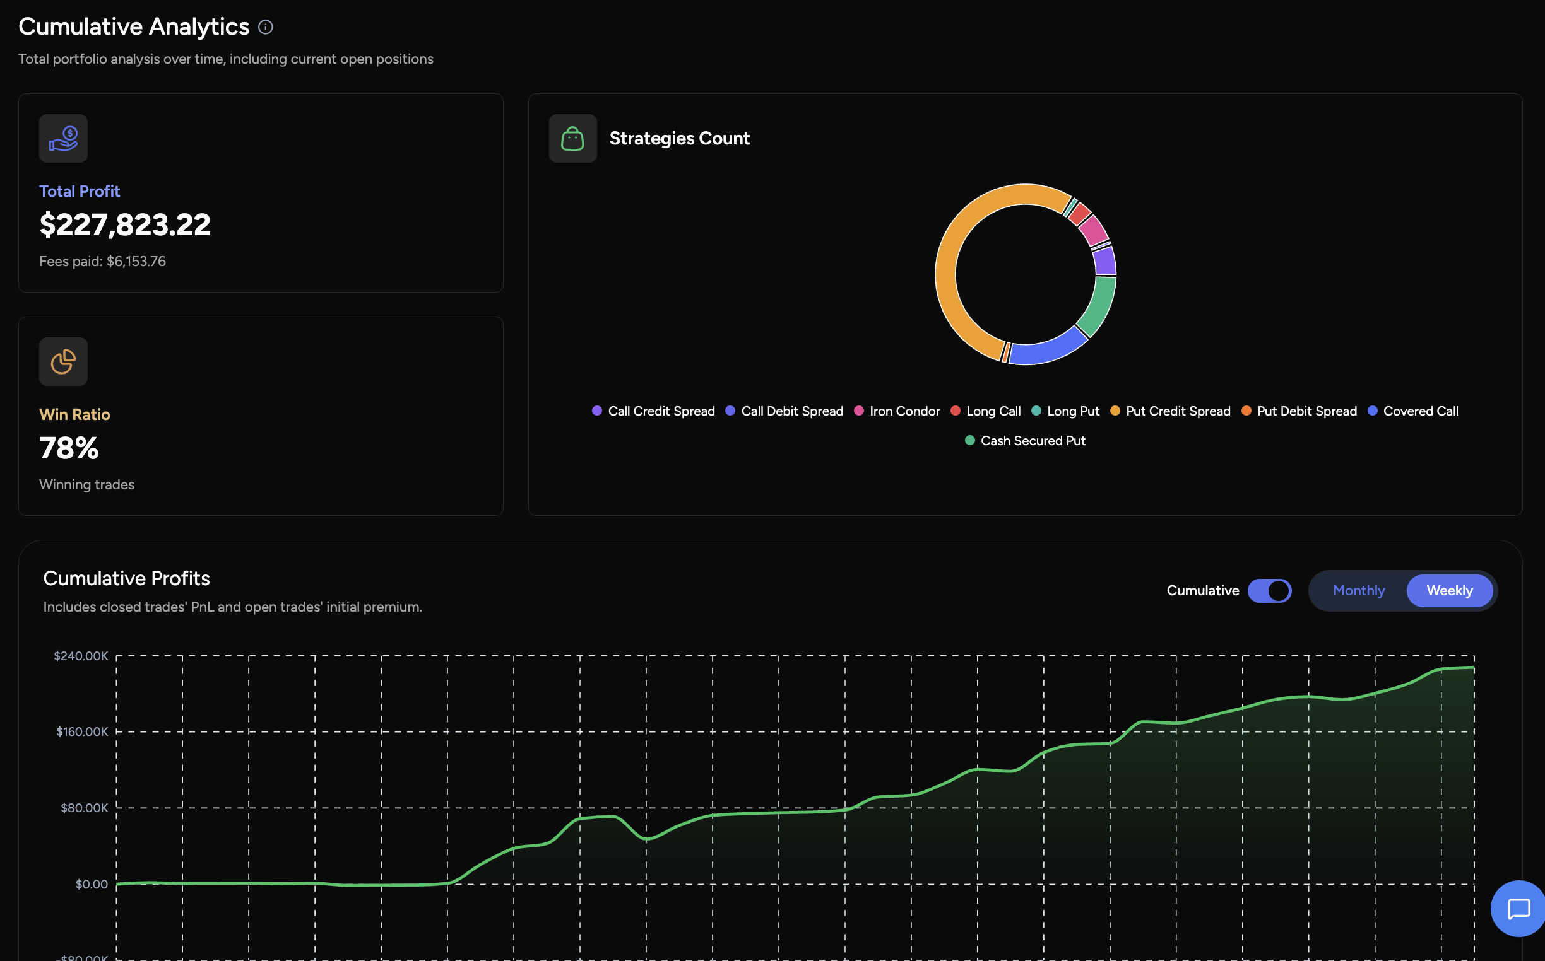Screen dimensions: 1545x961
Task: Toggle the Put Credit Spread legend dot
Action: (x=1115, y=411)
